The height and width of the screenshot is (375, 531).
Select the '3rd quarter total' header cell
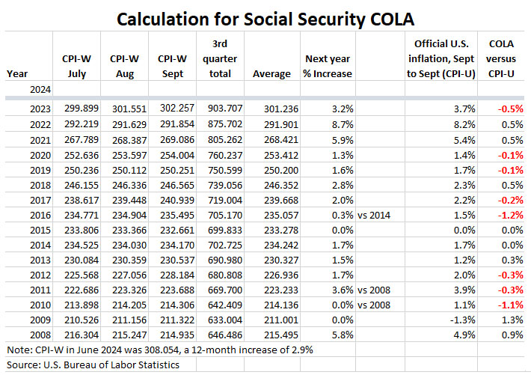coord(221,57)
